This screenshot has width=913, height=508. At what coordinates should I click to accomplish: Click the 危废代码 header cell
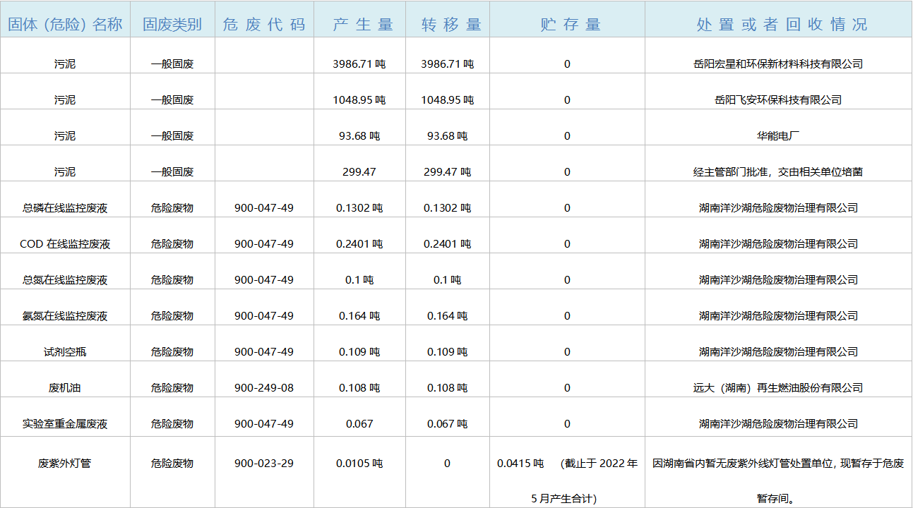pyautogui.click(x=264, y=24)
